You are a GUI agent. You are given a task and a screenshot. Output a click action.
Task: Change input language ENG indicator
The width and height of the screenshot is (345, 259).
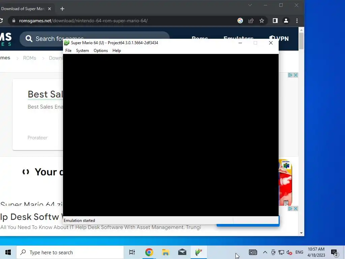click(299, 252)
